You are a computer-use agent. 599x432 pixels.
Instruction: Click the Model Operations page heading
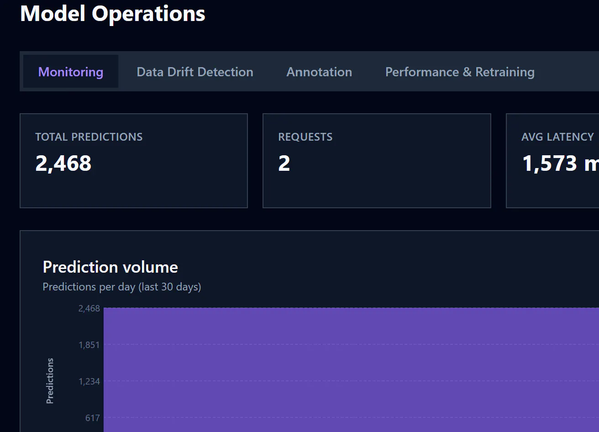point(113,14)
